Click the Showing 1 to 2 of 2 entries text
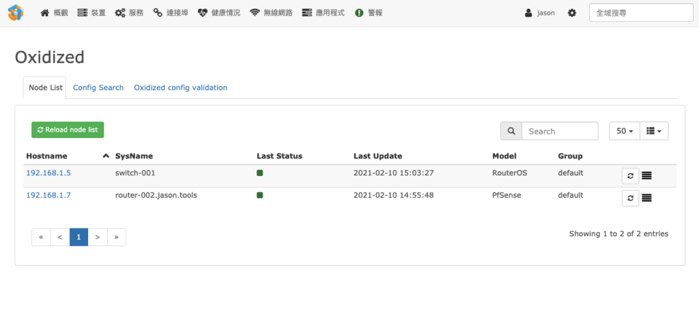Screen dimensions: 699x333 (618, 233)
